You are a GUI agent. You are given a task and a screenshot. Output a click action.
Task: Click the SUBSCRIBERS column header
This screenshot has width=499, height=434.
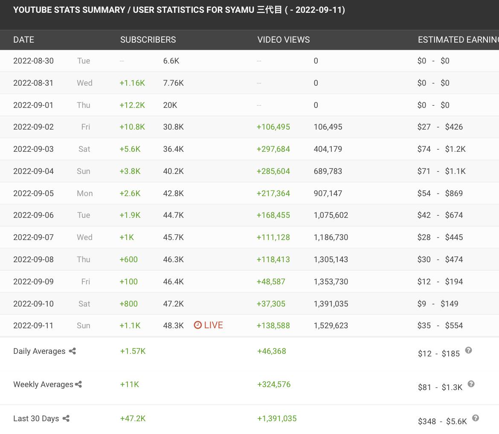[148, 40]
